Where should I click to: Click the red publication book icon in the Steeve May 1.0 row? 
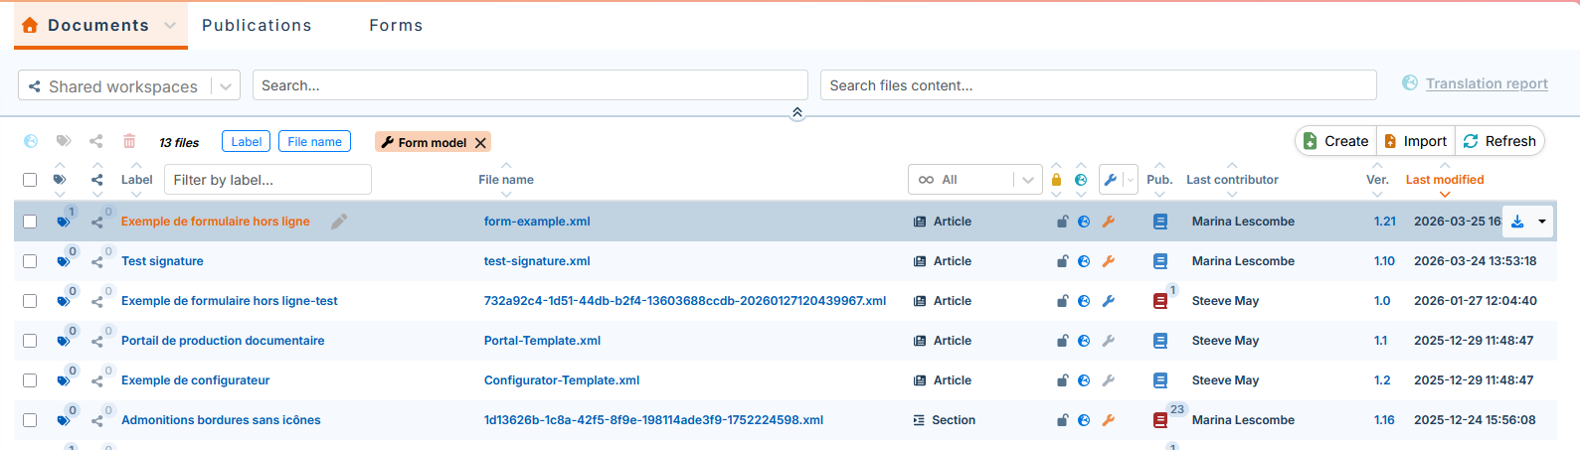click(x=1160, y=301)
